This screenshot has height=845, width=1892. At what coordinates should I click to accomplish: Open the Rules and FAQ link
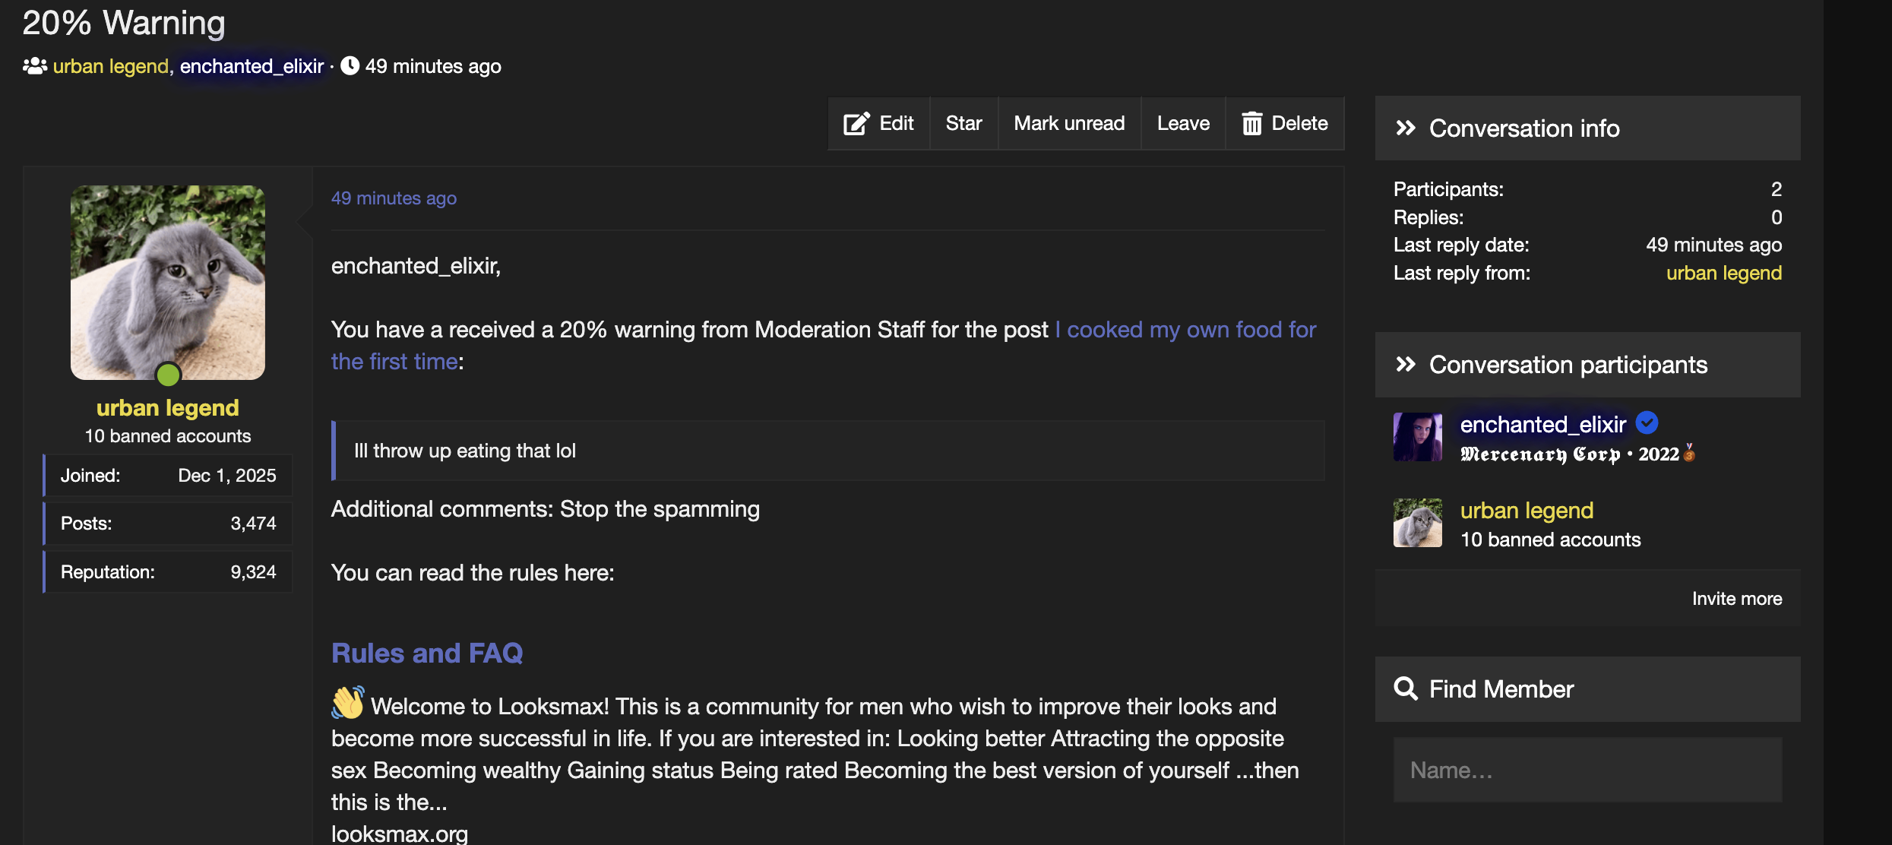427,654
